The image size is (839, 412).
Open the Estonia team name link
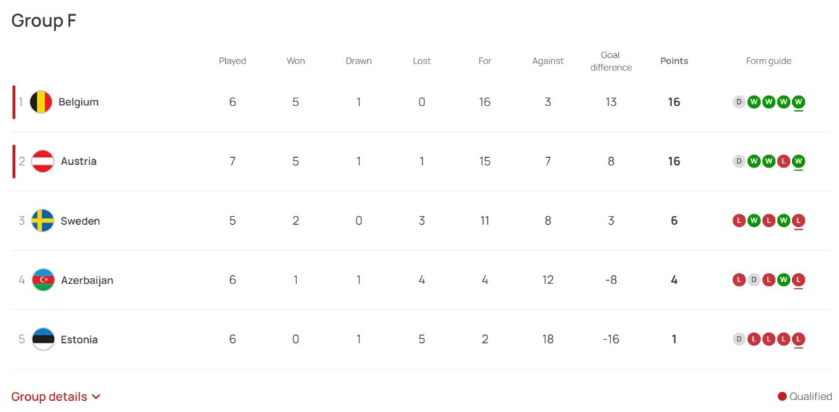click(79, 339)
